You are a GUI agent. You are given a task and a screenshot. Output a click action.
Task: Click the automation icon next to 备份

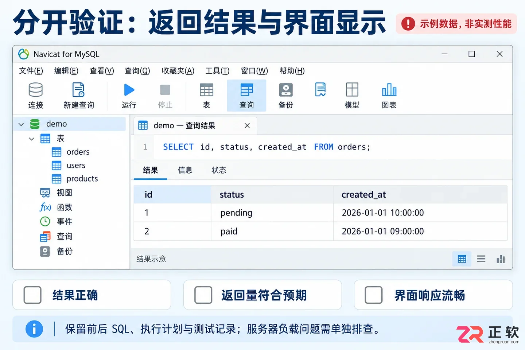pyautogui.click(x=320, y=90)
